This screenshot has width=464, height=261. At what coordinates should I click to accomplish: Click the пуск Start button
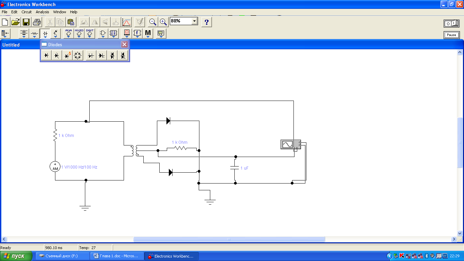click(x=16, y=256)
